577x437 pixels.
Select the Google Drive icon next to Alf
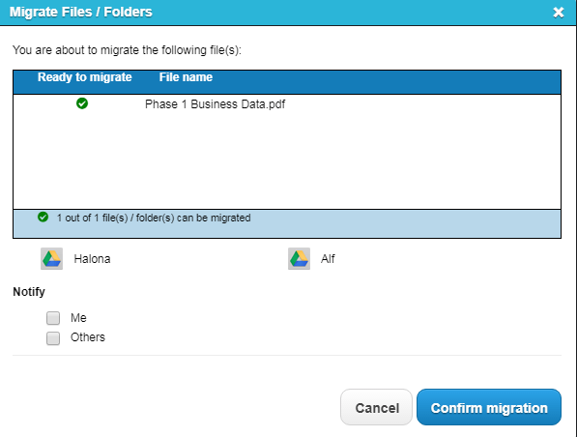(x=299, y=259)
